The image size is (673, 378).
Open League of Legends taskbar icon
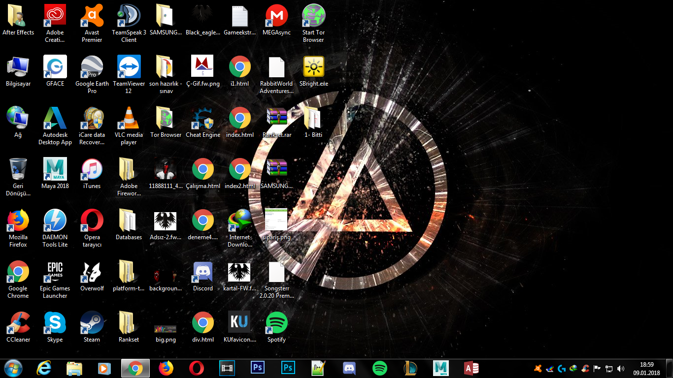[x=410, y=368]
